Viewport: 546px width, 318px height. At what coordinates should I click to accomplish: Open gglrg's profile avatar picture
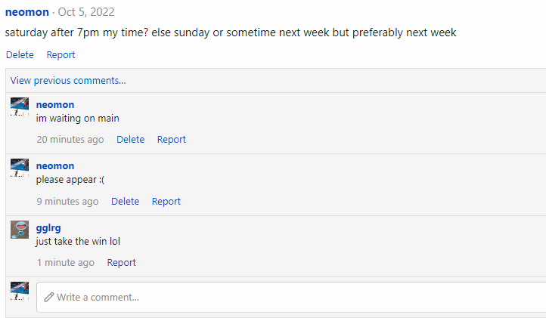pyautogui.click(x=20, y=230)
